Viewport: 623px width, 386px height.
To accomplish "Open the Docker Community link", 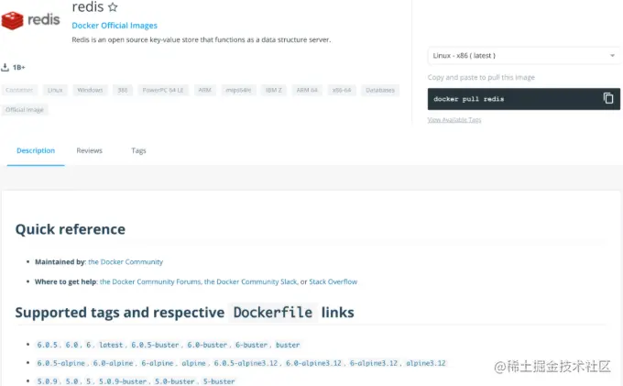I will [x=126, y=261].
